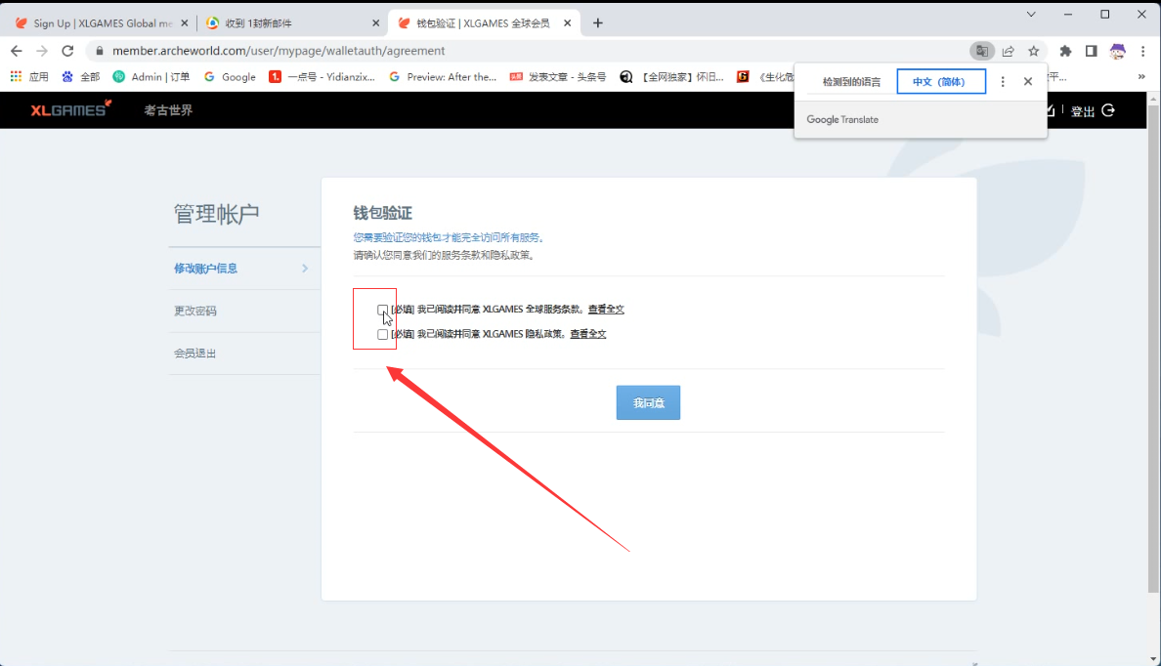Click the XLGAMES logo
1161x666 pixels.
tap(70, 109)
